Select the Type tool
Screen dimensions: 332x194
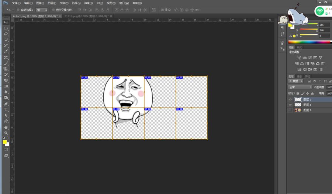point(6,109)
